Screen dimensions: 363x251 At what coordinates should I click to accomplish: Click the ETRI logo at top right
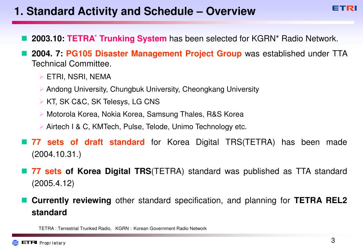point(344,8)
